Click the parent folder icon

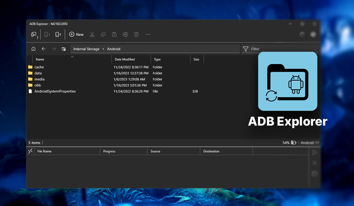pyautogui.click(x=64, y=49)
